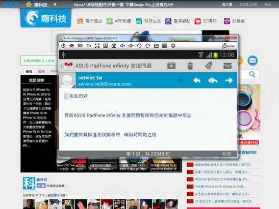Delete the email with the trash icon
279x209 pixels.
tap(190, 66)
